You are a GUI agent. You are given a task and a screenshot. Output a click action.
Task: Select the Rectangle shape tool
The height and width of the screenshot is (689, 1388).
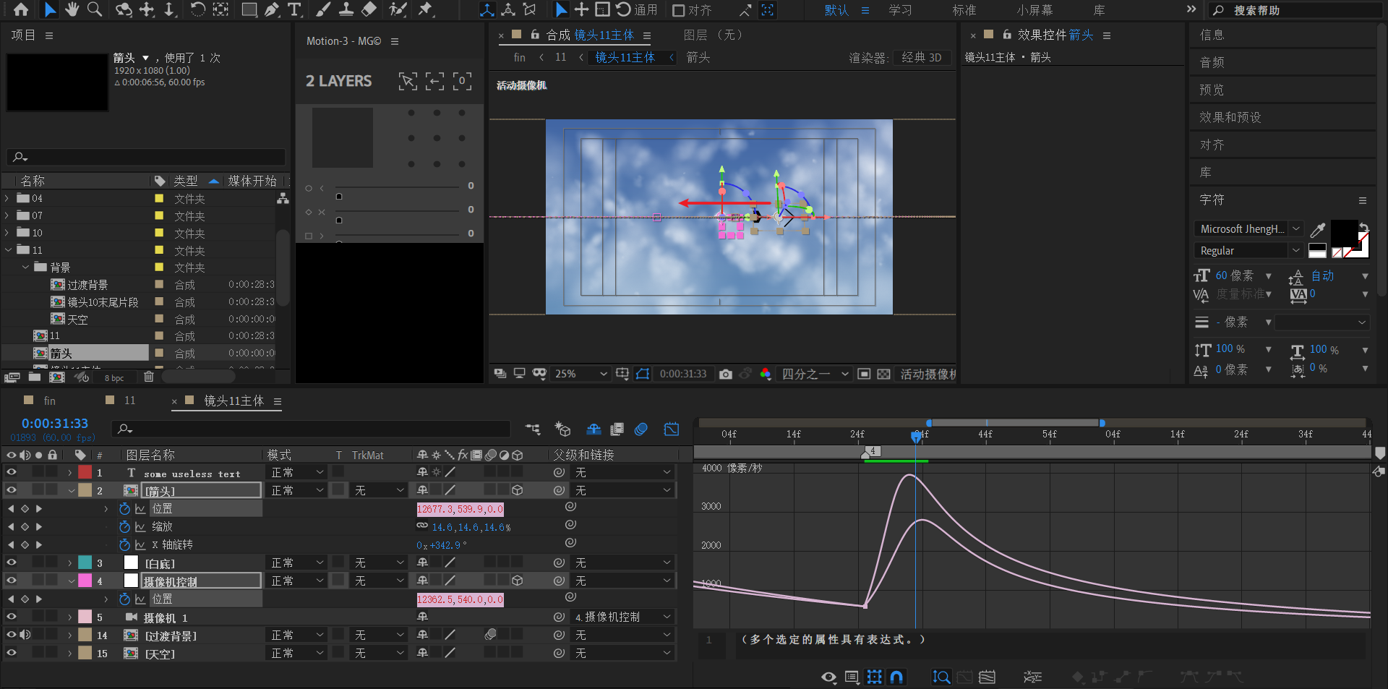249,9
